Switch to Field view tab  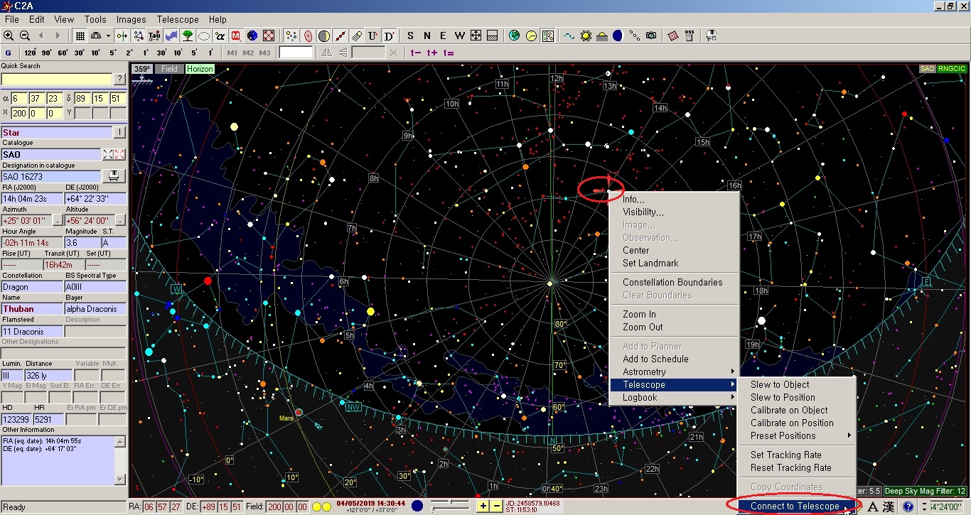pos(169,69)
